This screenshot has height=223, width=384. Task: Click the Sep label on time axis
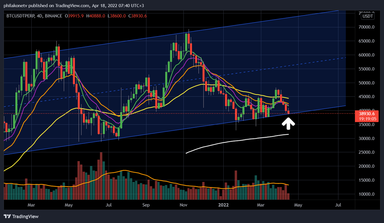146,205
